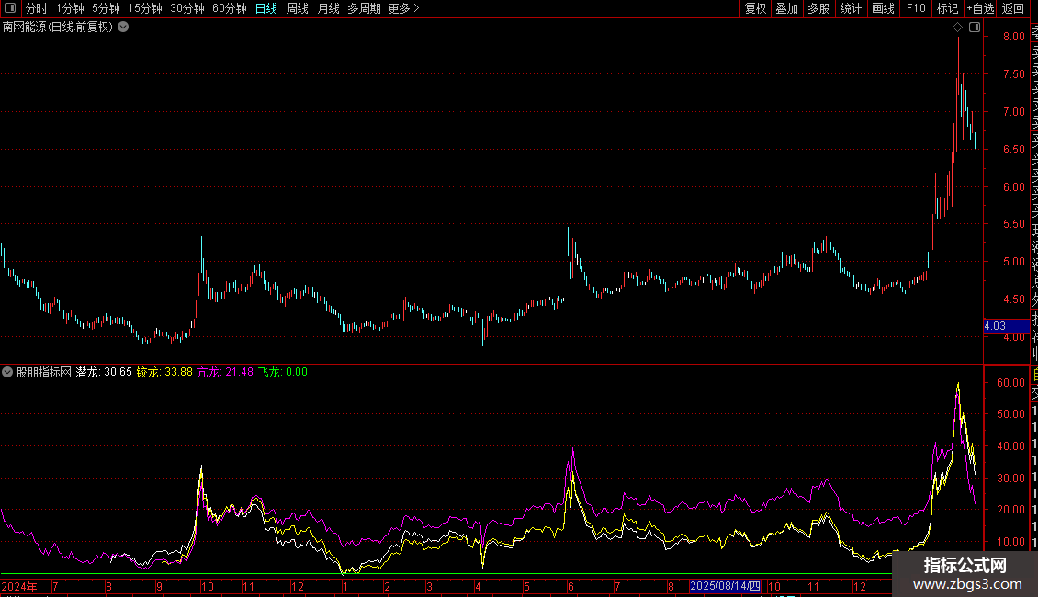1038x597 pixels.
Task: Click the 股朋指标网 indicator name
Action: click(44, 372)
